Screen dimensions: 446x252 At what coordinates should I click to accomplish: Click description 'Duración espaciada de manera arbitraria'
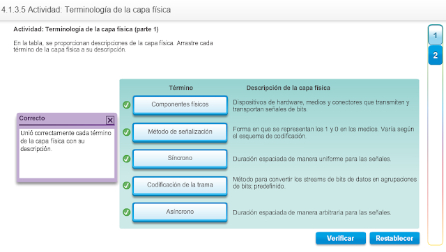coord(312,212)
